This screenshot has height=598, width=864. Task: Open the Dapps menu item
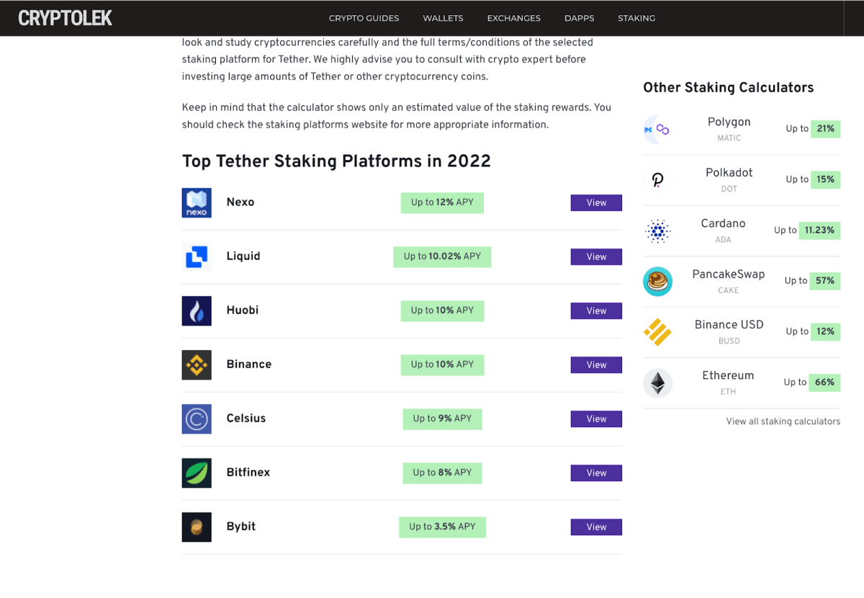(x=579, y=18)
